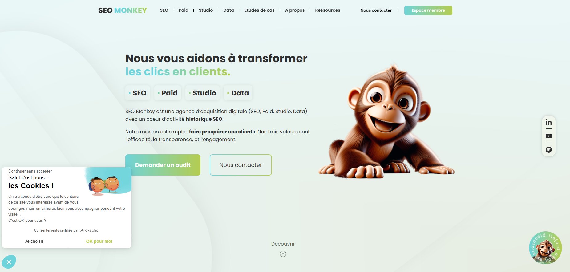Open the Studio menu

click(x=206, y=10)
